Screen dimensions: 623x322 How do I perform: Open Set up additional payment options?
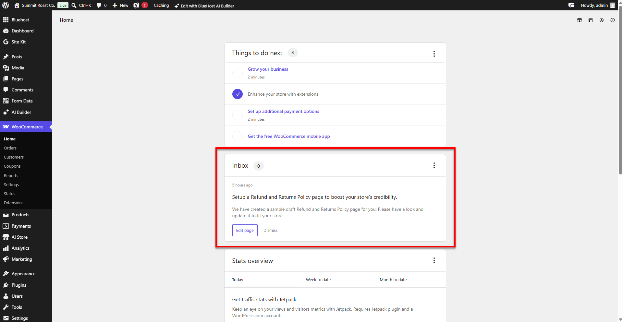tap(283, 111)
